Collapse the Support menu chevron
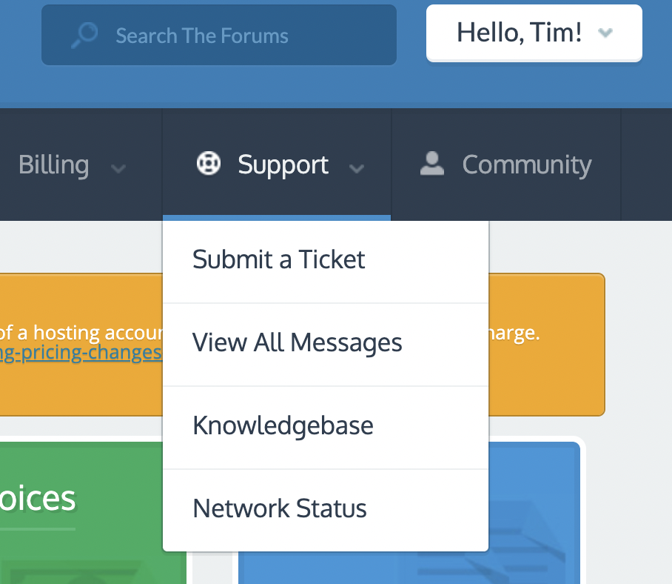This screenshot has height=584, width=672. 357,168
